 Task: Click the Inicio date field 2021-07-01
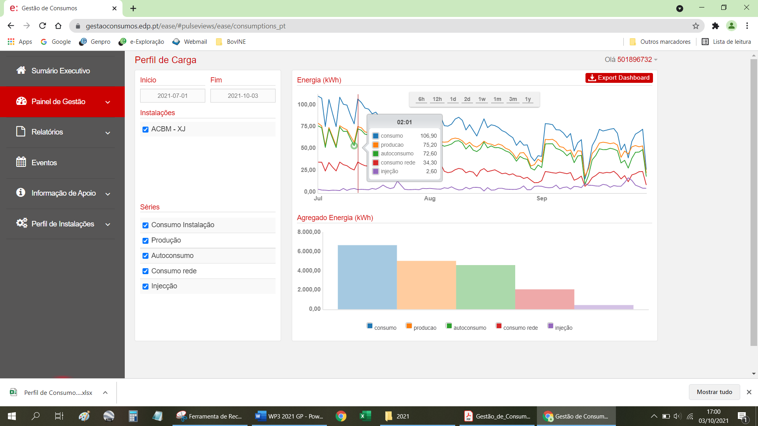click(x=173, y=96)
